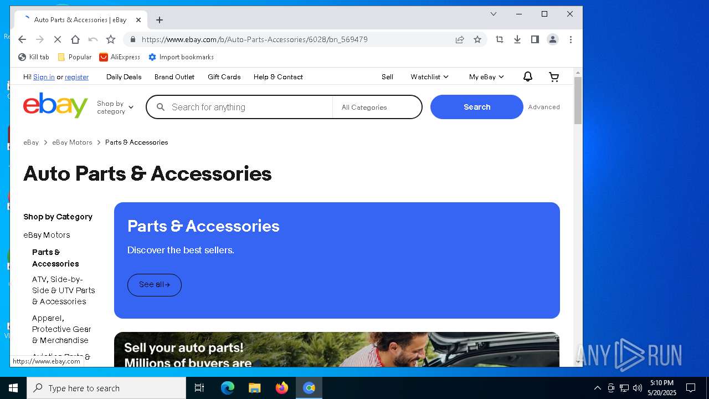Click the See all button
Viewport: 709px width, 399px height.
[x=155, y=285]
